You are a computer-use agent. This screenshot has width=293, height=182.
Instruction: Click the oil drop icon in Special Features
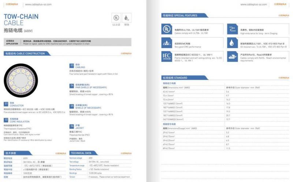(233, 43)
